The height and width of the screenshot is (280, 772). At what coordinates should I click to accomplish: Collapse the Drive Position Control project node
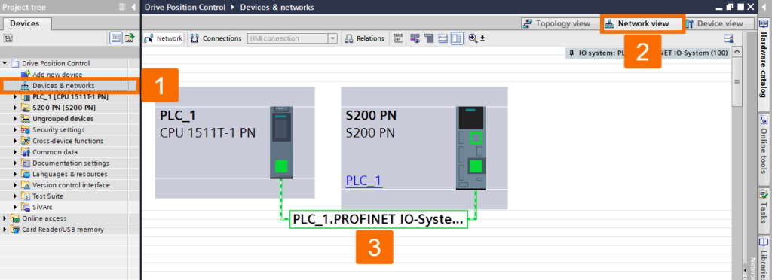pyautogui.click(x=5, y=63)
